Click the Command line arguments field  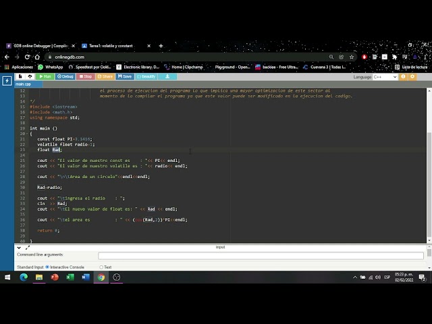pyautogui.click(x=261, y=256)
